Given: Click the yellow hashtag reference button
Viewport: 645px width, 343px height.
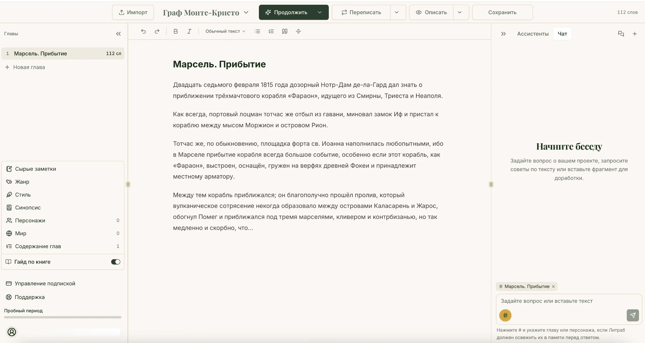Looking at the screenshot, I should pyautogui.click(x=505, y=315).
